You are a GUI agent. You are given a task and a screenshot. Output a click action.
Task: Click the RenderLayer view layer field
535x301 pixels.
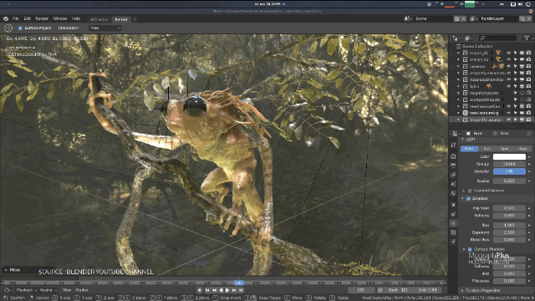499,18
